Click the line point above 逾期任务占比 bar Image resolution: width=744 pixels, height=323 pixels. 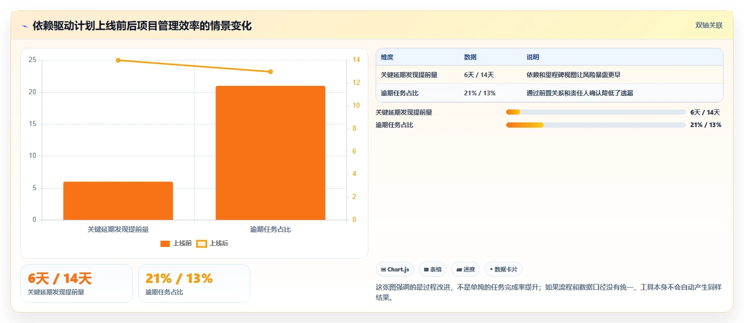coord(270,72)
